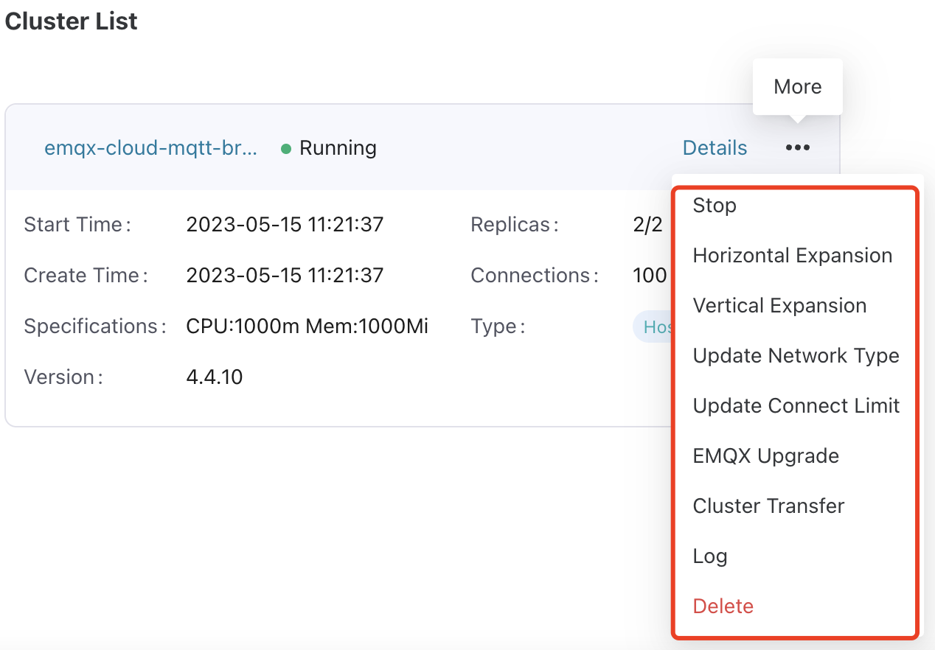Click the Specifications value CPU:1000m Mem:1000Mi
Screen dimensions: 935x650
click(x=307, y=326)
